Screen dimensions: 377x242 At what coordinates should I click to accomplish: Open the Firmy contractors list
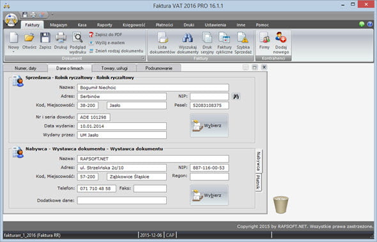[265, 41]
